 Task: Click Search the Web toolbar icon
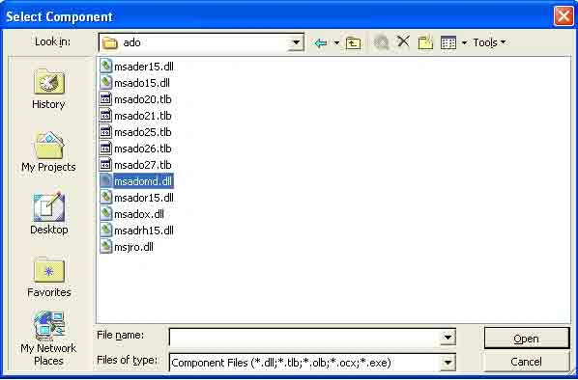[x=381, y=42]
